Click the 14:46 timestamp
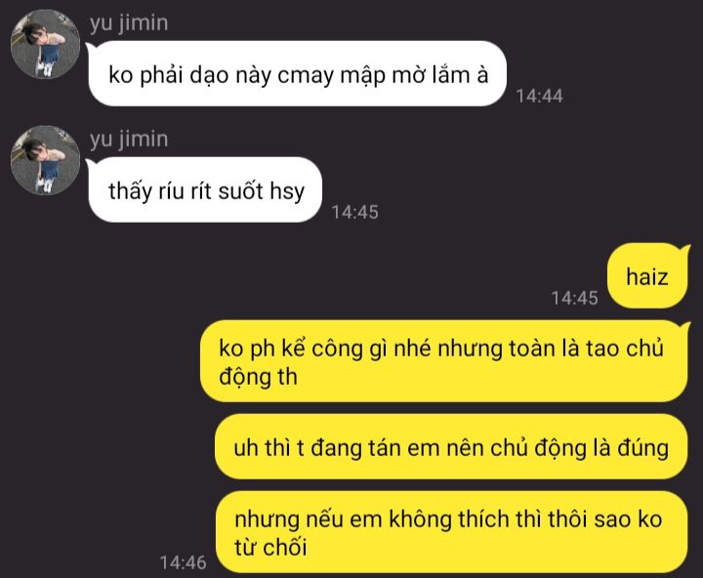Screen dimensions: 703x578 [183, 562]
